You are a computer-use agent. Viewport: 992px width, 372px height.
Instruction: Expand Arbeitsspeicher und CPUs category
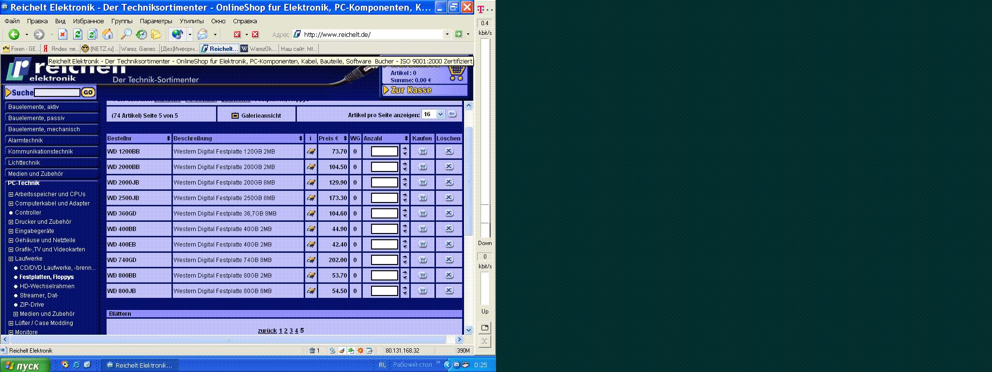click(x=11, y=194)
